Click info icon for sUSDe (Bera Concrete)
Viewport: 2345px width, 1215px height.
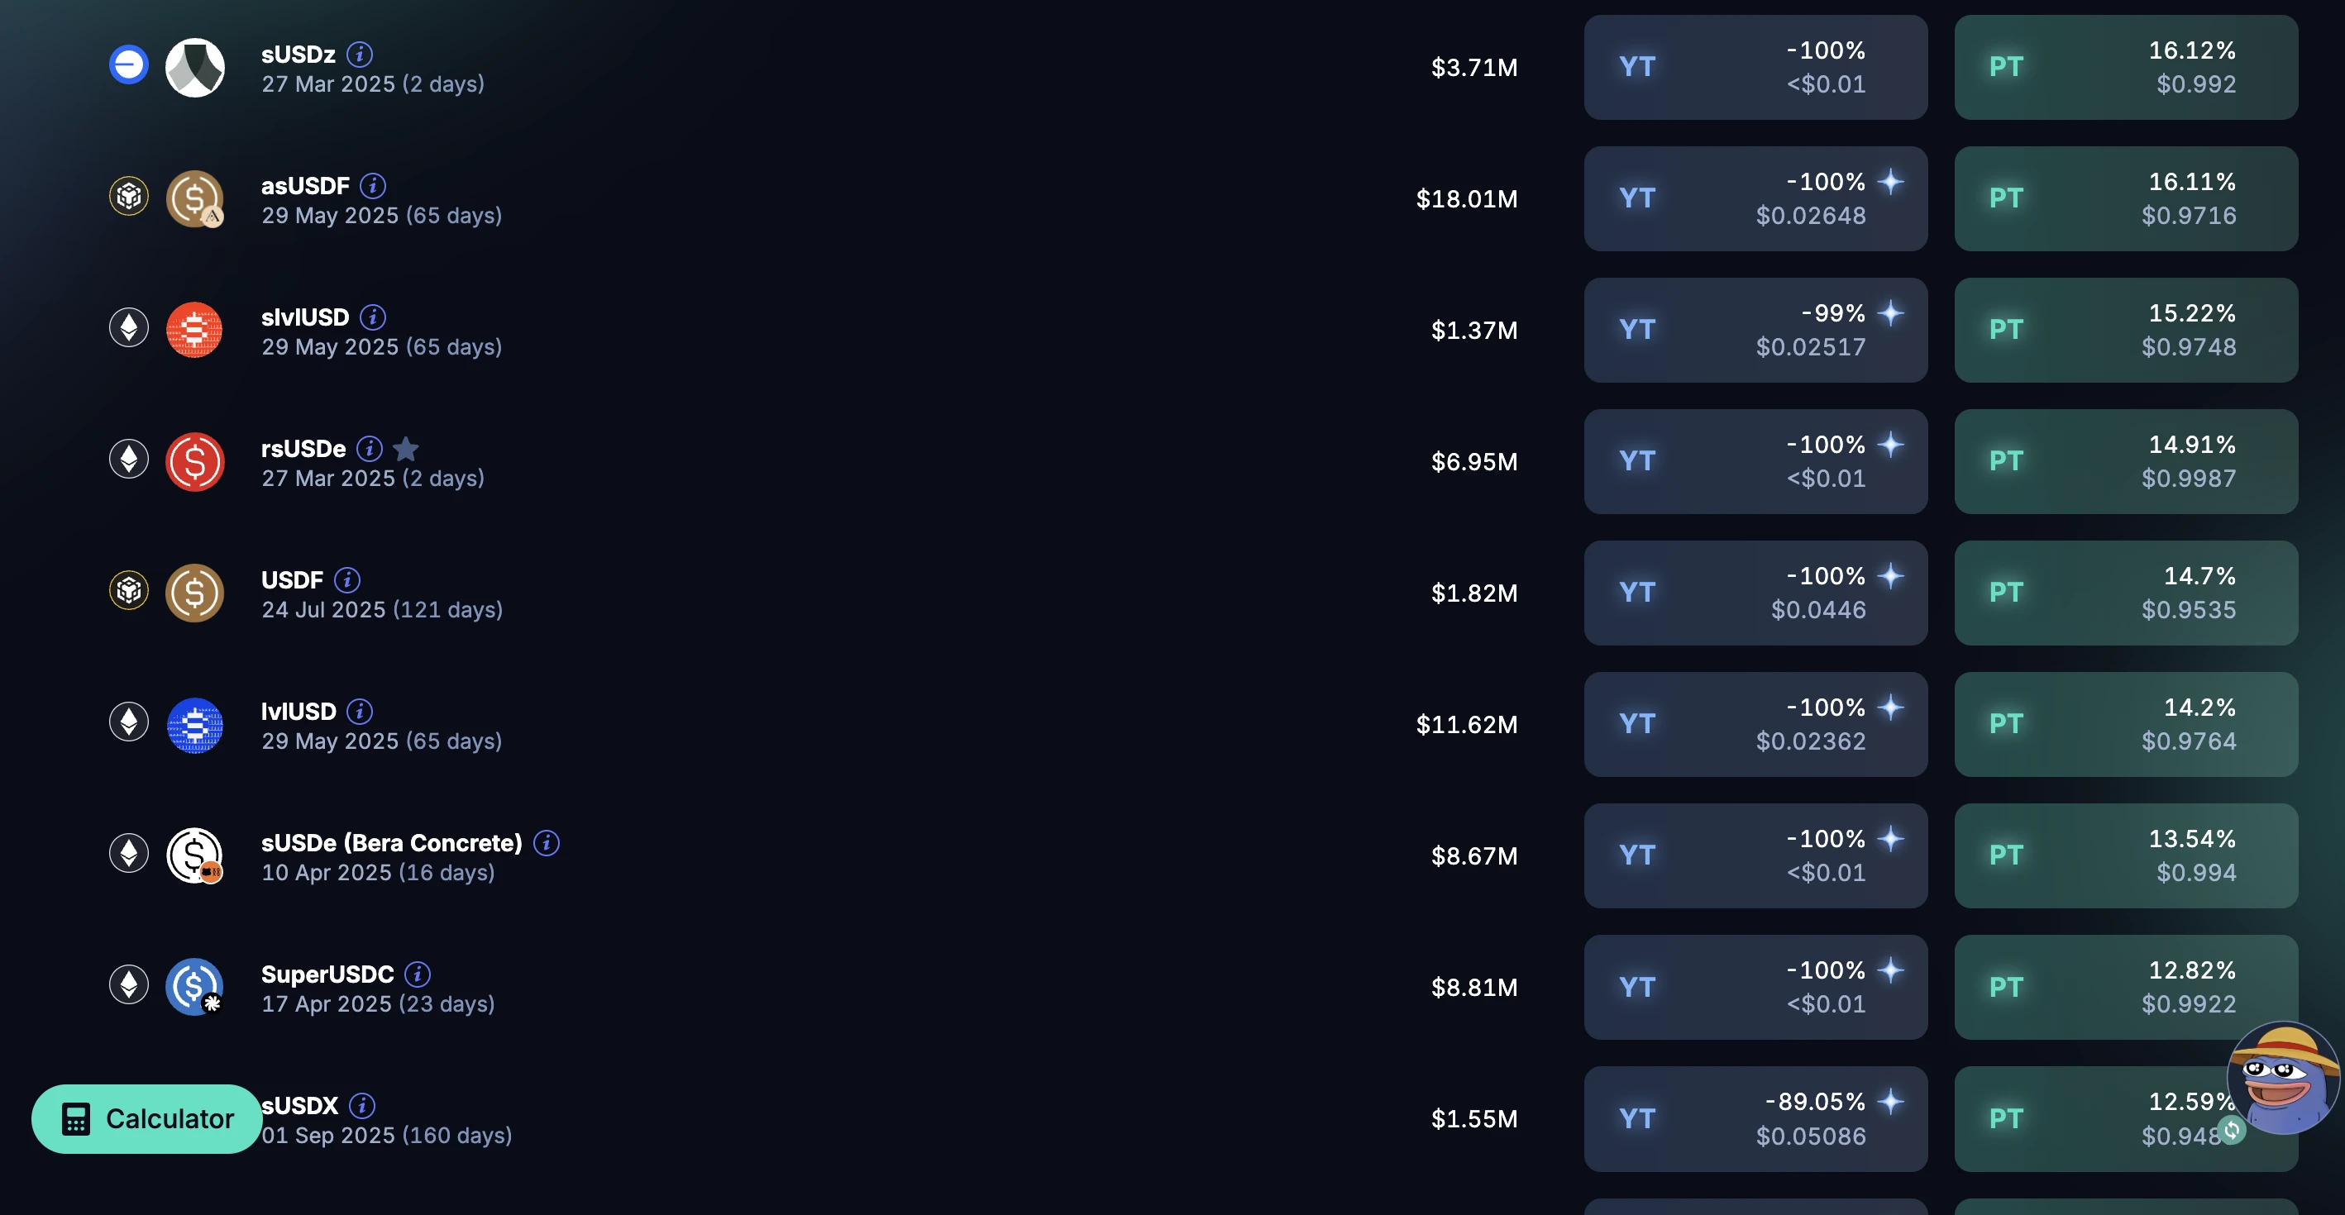pos(547,843)
